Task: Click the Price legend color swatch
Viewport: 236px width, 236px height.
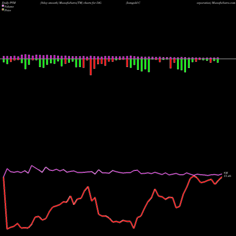Action: tap(3, 10)
